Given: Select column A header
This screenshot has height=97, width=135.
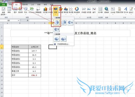Looking at the screenshot, I should (7, 23).
